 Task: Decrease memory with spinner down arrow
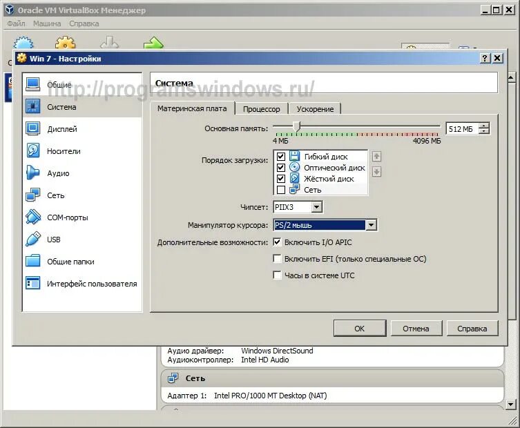click(x=485, y=131)
